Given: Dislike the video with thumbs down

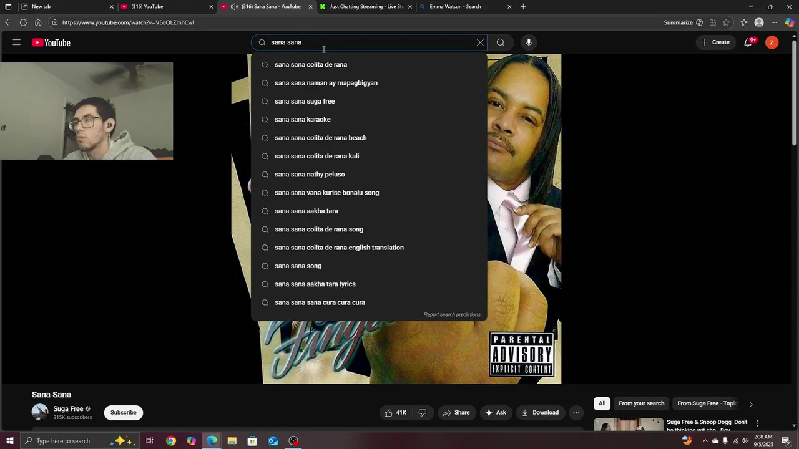Looking at the screenshot, I should tap(423, 413).
